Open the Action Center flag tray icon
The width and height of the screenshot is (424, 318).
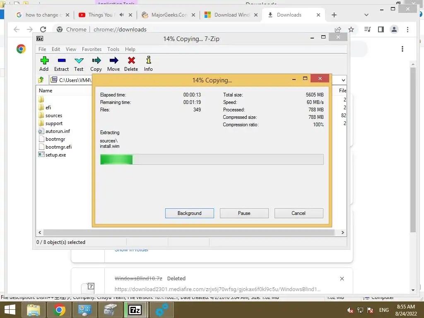point(370,310)
